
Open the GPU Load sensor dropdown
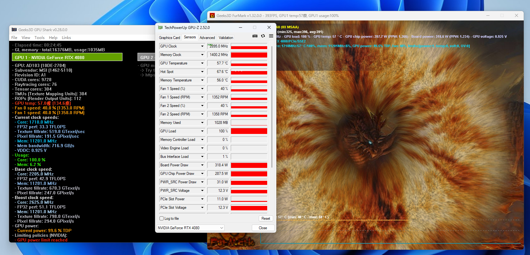(203, 131)
